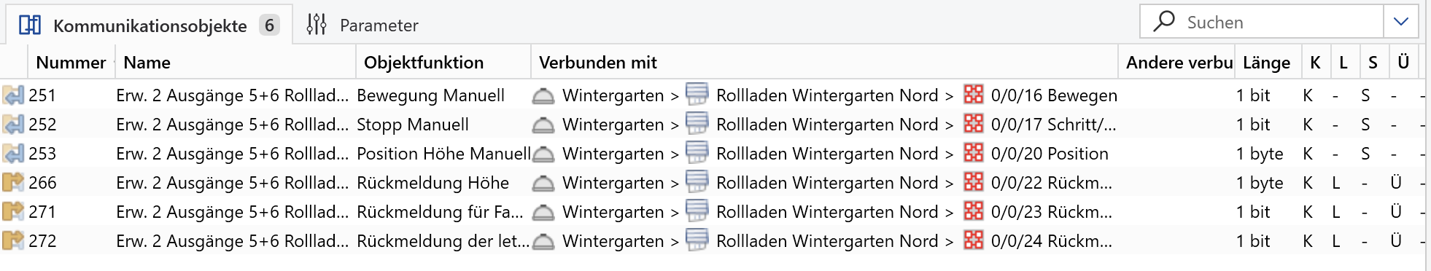Toggle the Ü flag for object 272

(x=1395, y=241)
